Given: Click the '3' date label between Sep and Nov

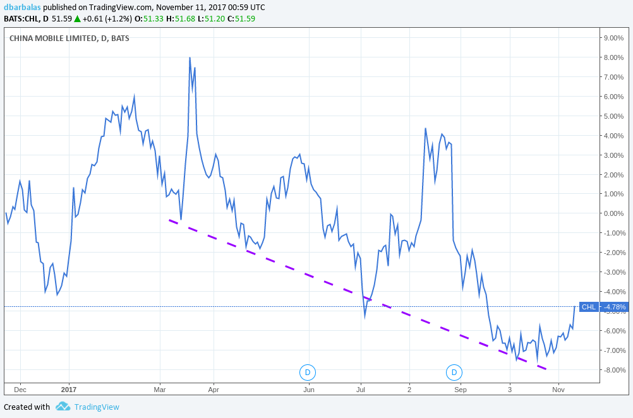Looking at the screenshot, I should 510,390.
